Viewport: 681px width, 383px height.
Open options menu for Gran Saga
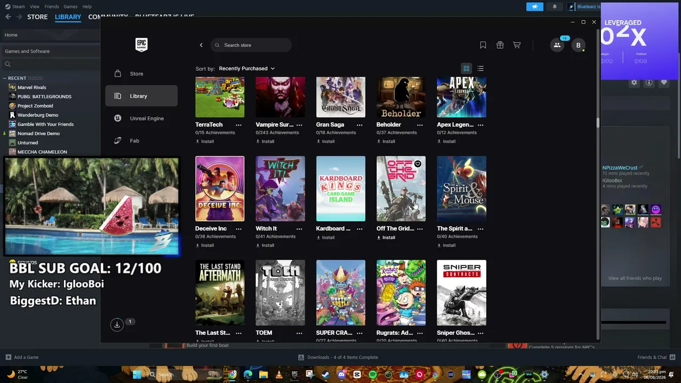coord(360,125)
